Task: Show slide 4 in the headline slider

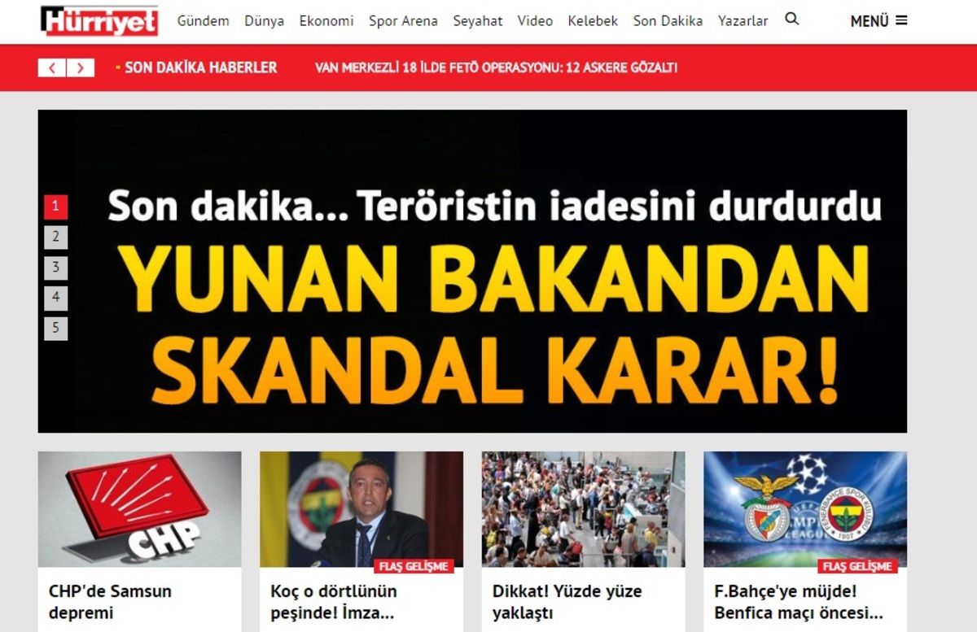Action: [55, 298]
